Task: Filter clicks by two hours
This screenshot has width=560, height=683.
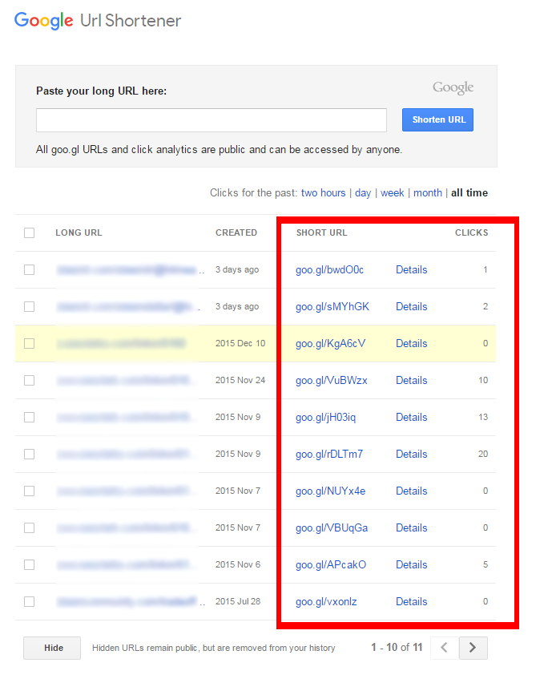Action: point(323,193)
